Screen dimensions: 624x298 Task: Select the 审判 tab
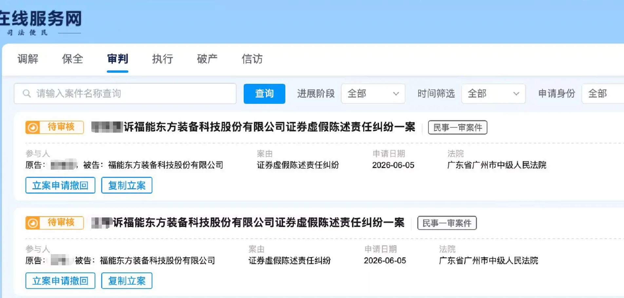coord(118,59)
